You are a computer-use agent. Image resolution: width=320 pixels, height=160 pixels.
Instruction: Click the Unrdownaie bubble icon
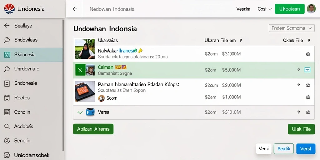[7, 69]
